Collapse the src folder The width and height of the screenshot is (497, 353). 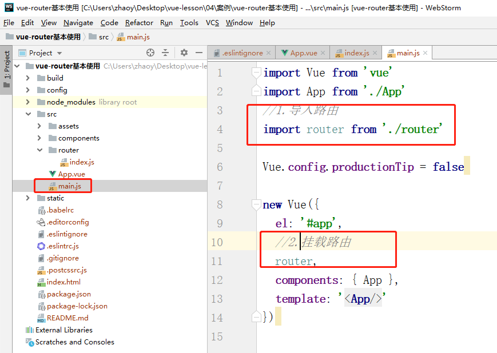click(x=29, y=114)
